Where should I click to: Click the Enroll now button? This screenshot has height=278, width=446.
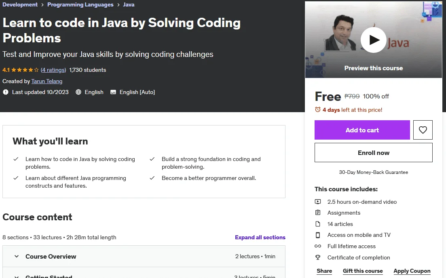[x=374, y=153]
